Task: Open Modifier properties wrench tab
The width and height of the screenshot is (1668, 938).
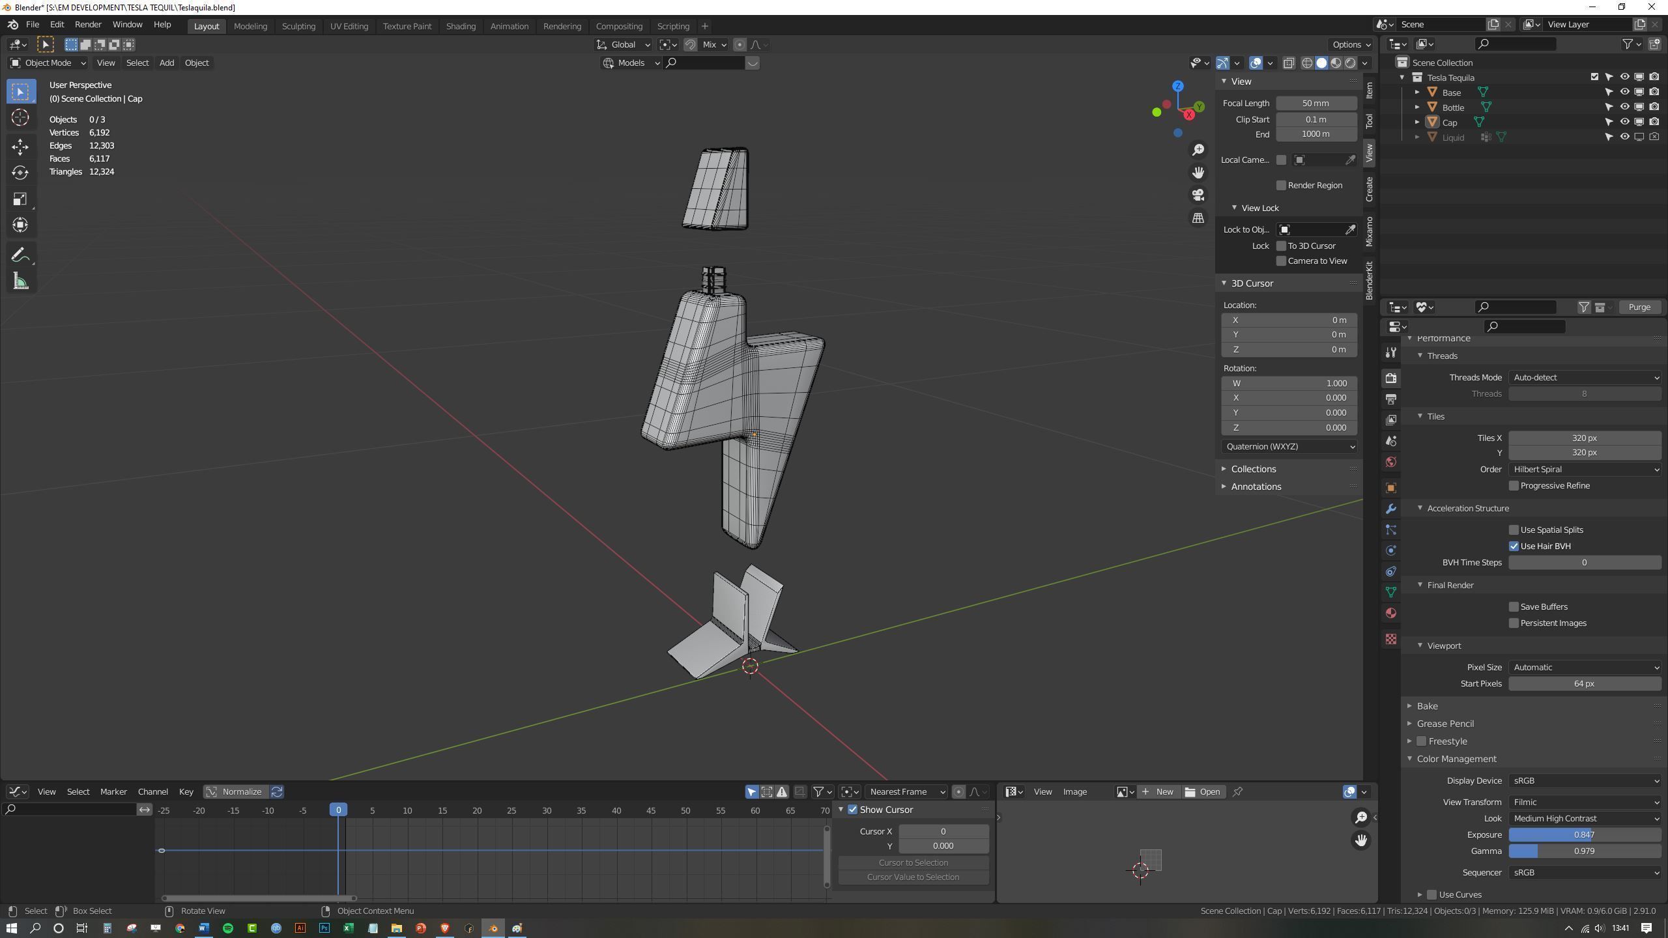Action: pos(1390,509)
